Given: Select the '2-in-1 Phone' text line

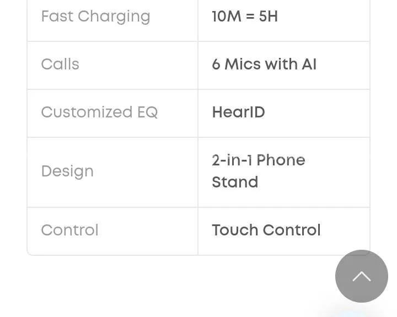Looking at the screenshot, I should coord(258,160).
